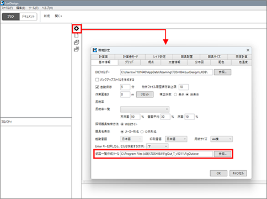Click the FigOut.exe tool path field
Image resolution: width=267 pixels, height=199 pixels.
167,154
